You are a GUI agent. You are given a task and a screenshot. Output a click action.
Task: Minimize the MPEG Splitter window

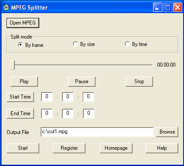tap(157, 7)
